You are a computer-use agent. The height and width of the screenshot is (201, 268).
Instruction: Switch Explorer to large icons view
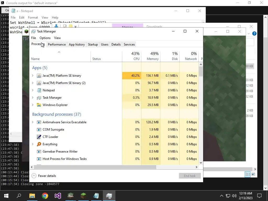(253, 174)
